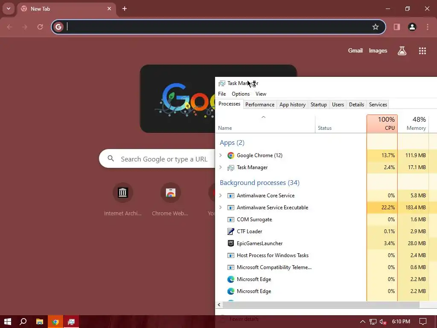This screenshot has width=437, height=328.
Task: Sort processes by CPU column header
Action: click(382, 123)
